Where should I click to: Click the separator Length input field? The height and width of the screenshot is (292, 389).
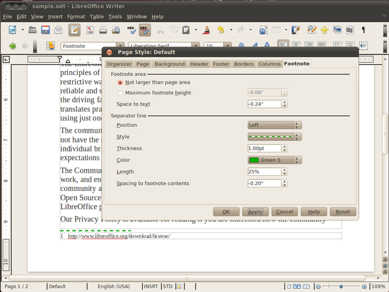265,172
